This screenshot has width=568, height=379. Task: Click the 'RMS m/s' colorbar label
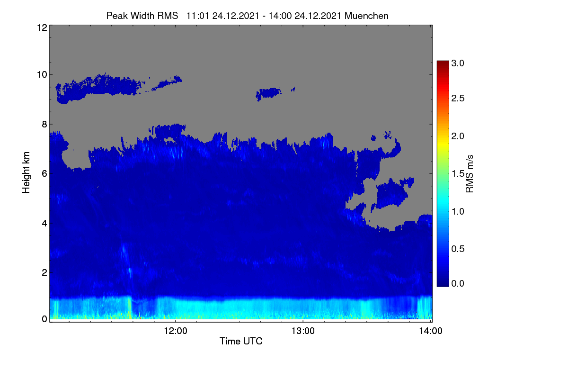click(469, 173)
